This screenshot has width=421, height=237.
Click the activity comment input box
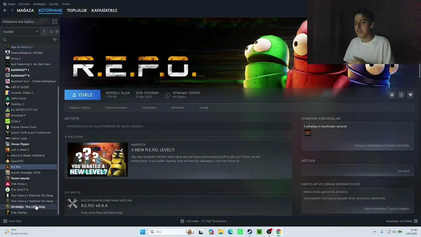click(x=178, y=126)
